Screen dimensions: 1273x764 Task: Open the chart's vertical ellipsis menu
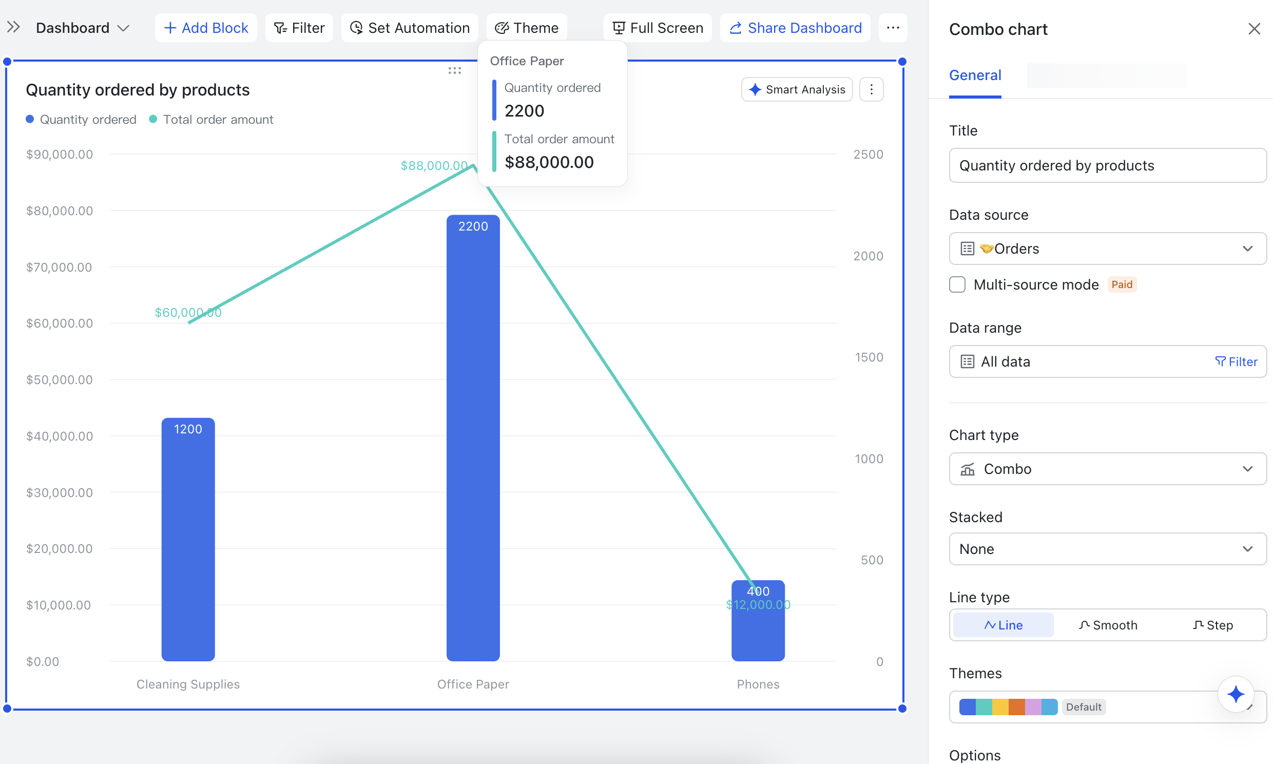click(871, 89)
